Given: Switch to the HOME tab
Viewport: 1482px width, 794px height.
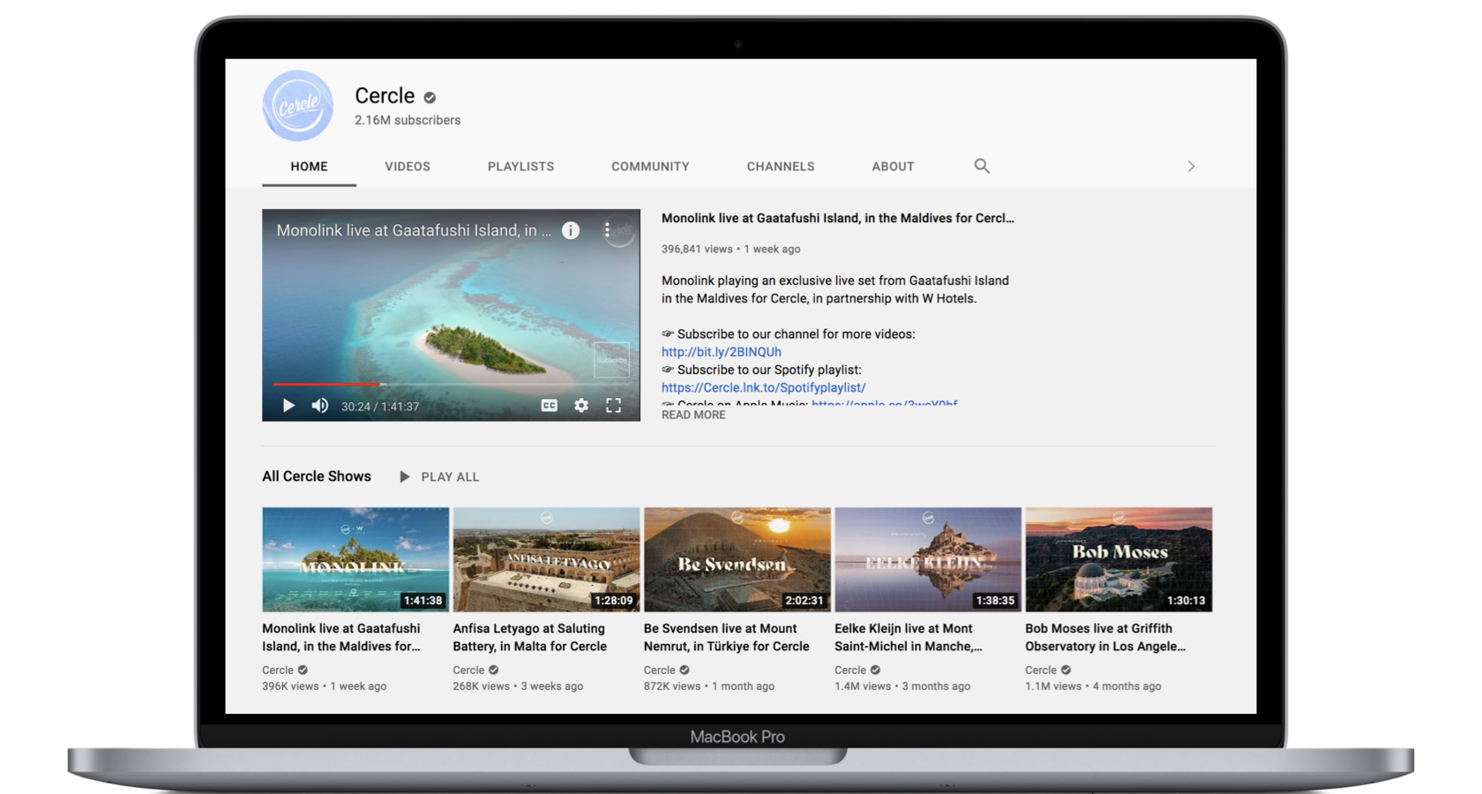Looking at the screenshot, I should click(309, 166).
